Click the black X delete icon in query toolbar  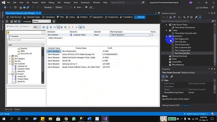coord(62,27)
